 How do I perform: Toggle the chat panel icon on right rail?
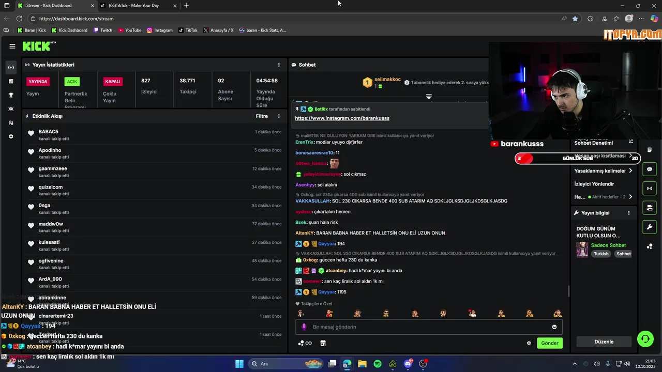click(x=650, y=169)
